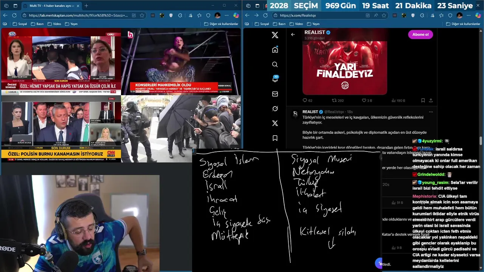
Task: Open X Notifications bell with badge
Action: point(275,79)
